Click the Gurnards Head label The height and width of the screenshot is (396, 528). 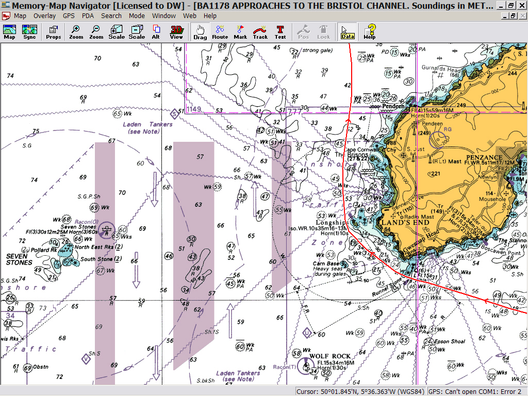tap(441, 69)
